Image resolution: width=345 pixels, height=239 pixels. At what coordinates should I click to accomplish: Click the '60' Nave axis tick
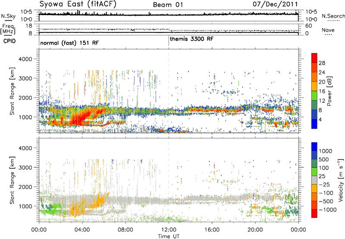[x=308, y=26]
